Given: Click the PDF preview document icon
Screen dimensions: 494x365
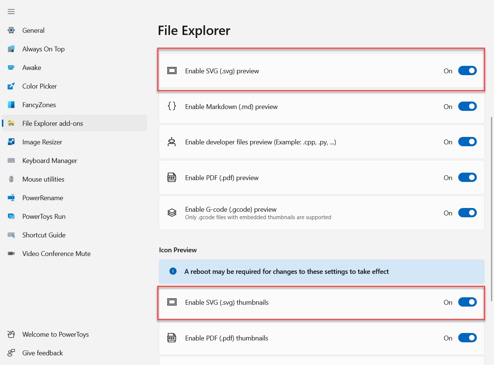Looking at the screenshot, I should [172, 177].
